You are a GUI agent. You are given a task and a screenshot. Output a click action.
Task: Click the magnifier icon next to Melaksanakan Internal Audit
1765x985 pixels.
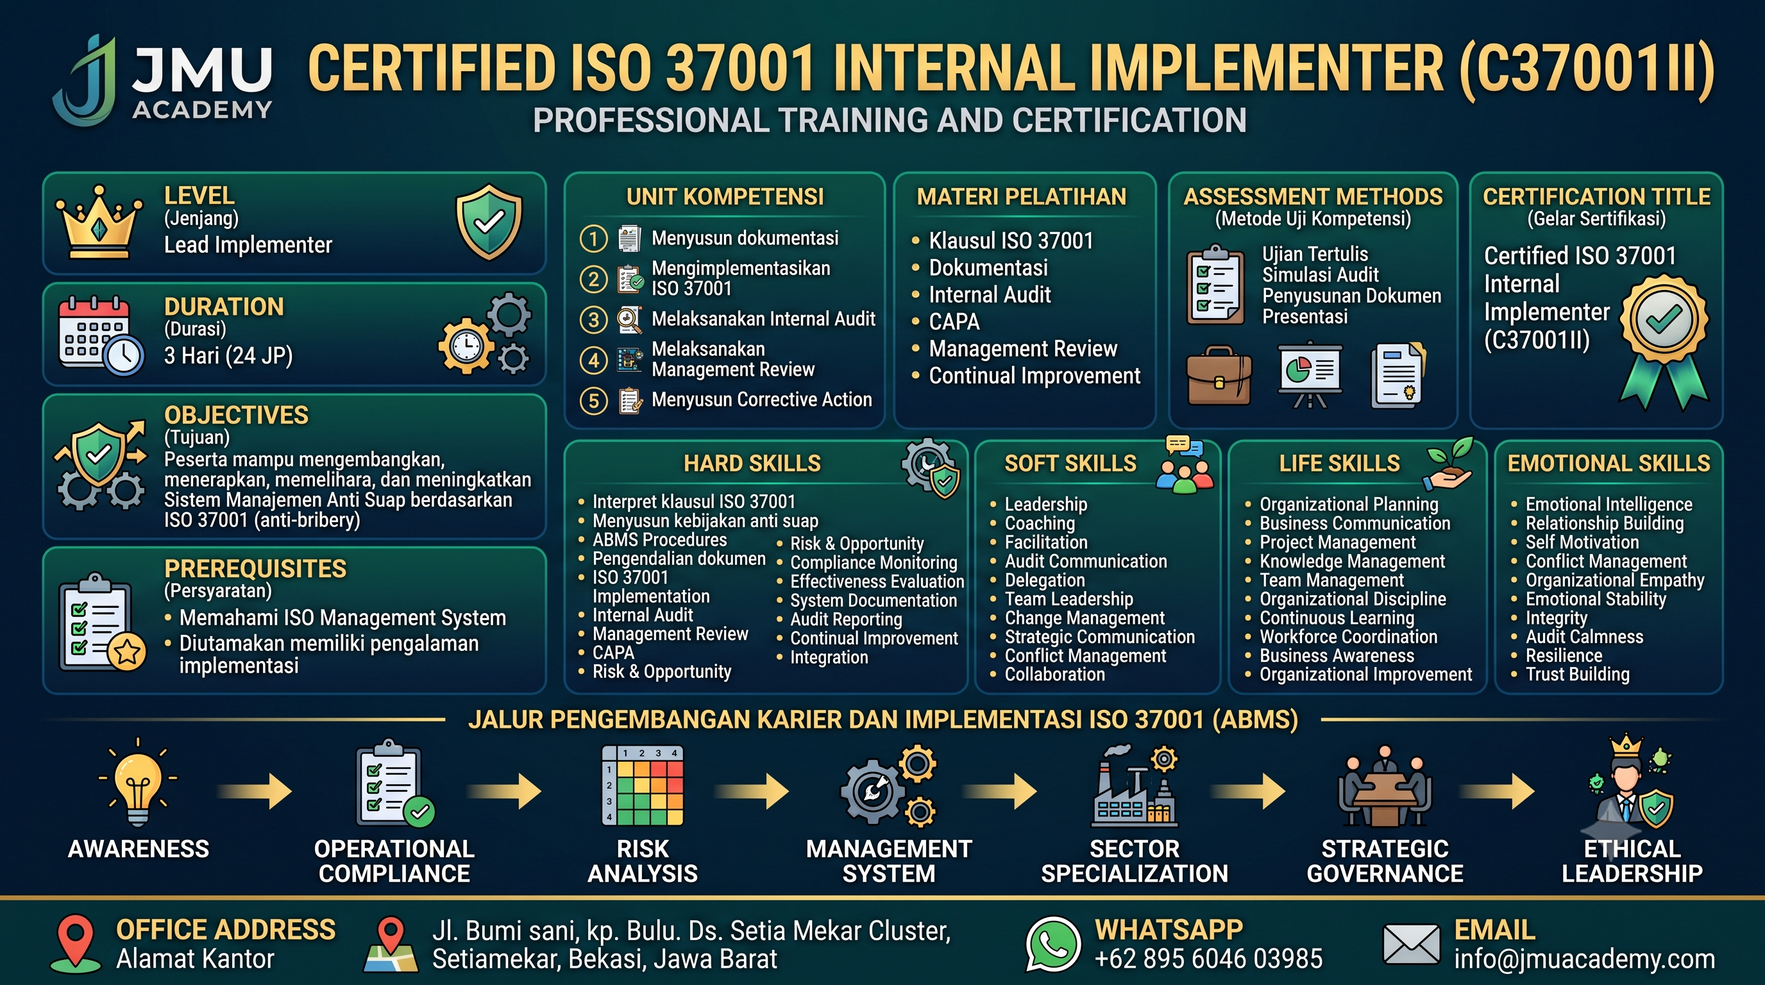629,319
